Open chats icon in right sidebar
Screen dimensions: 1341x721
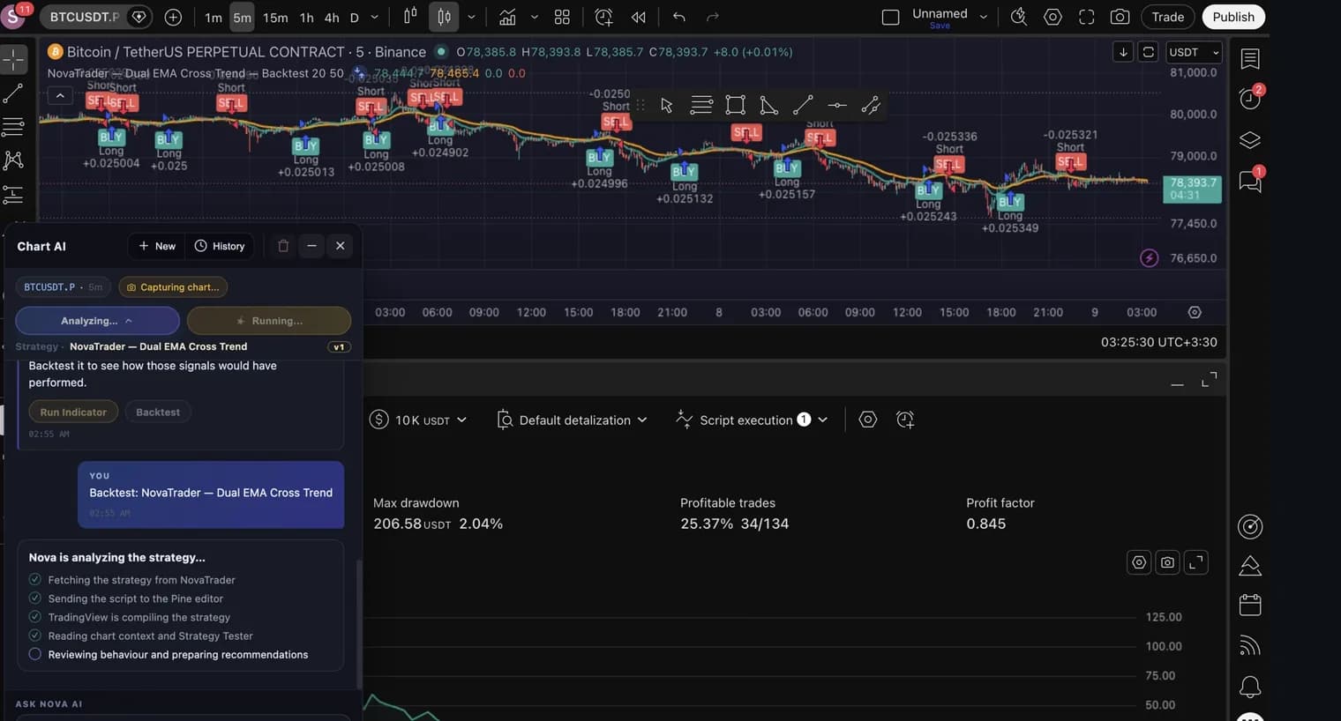[x=1249, y=181]
